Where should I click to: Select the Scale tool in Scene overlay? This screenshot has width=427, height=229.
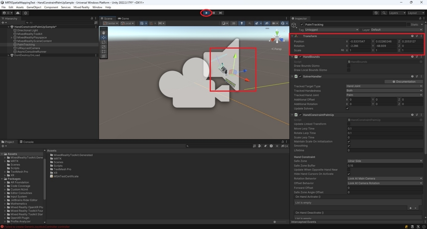coord(104,47)
